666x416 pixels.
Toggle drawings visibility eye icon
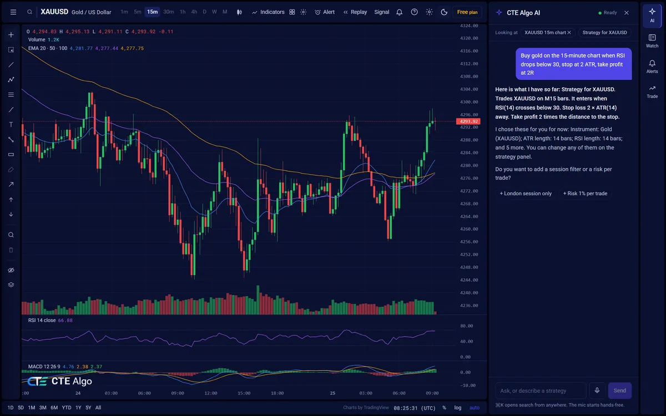point(11,270)
